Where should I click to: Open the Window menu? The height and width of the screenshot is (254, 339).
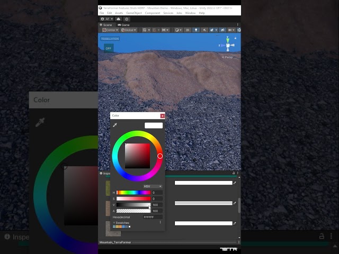tap(190, 13)
